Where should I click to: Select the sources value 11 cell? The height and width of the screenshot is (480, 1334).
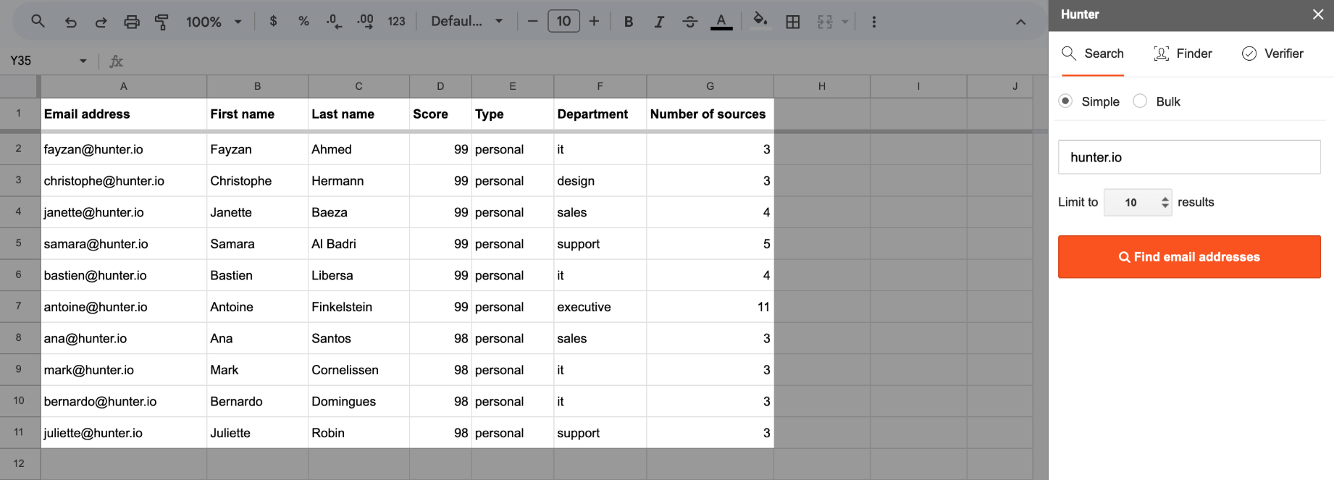710,307
